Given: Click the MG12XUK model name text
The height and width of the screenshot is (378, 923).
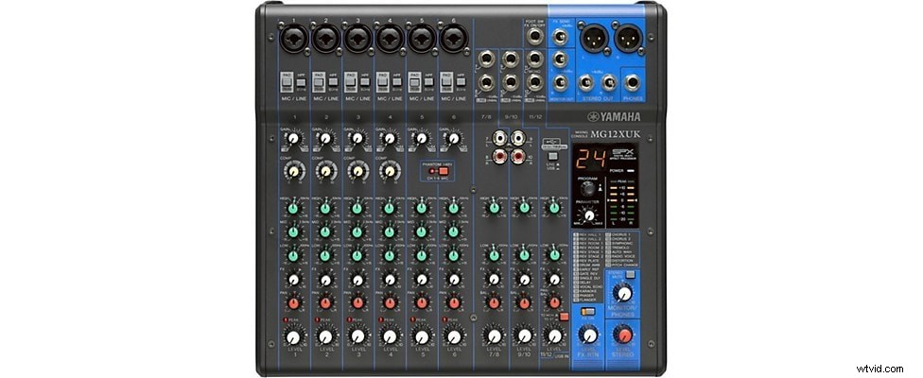Looking at the screenshot, I should pyautogui.click(x=616, y=135).
